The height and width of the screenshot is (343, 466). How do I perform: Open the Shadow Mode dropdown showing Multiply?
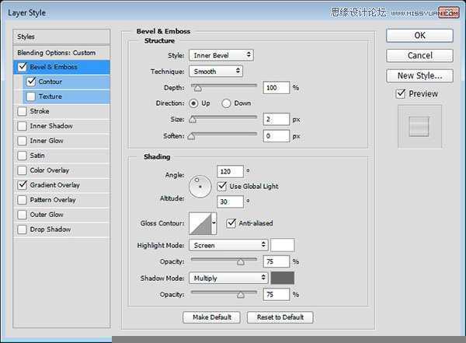[x=228, y=278]
